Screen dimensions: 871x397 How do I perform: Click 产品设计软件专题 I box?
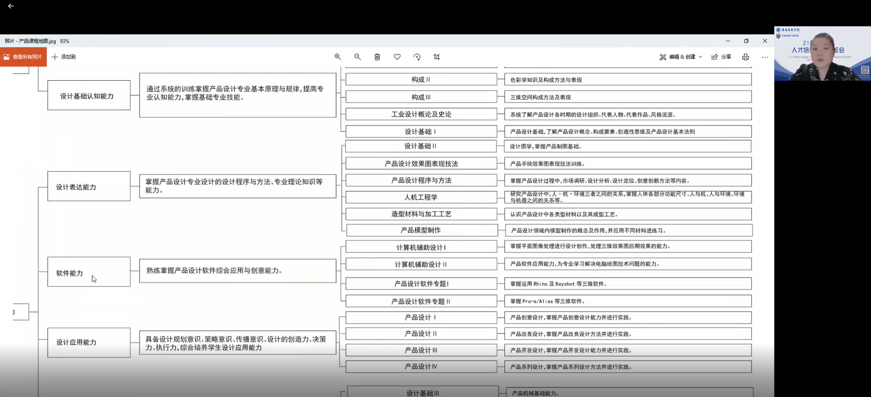point(421,284)
